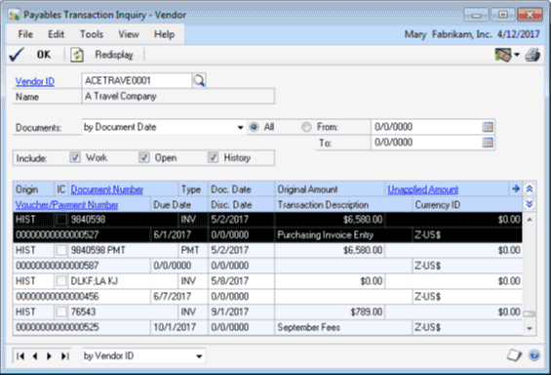
Task: Click the scrollbar up arrow in grid
Action: pyautogui.click(x=530, y=220)
